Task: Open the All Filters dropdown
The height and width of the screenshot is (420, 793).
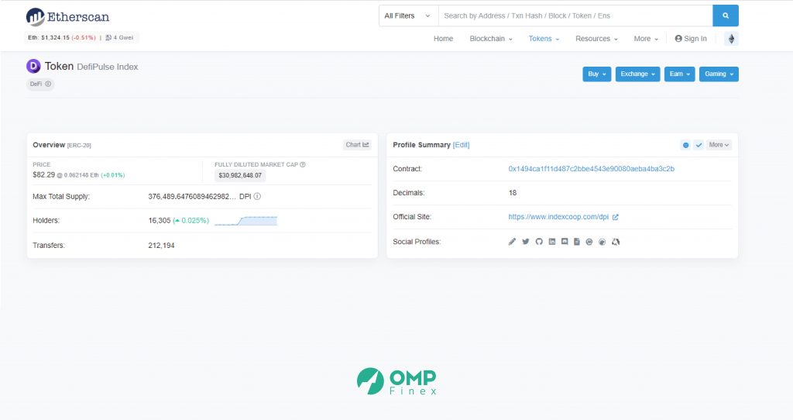Action: (x=408, y=15)
